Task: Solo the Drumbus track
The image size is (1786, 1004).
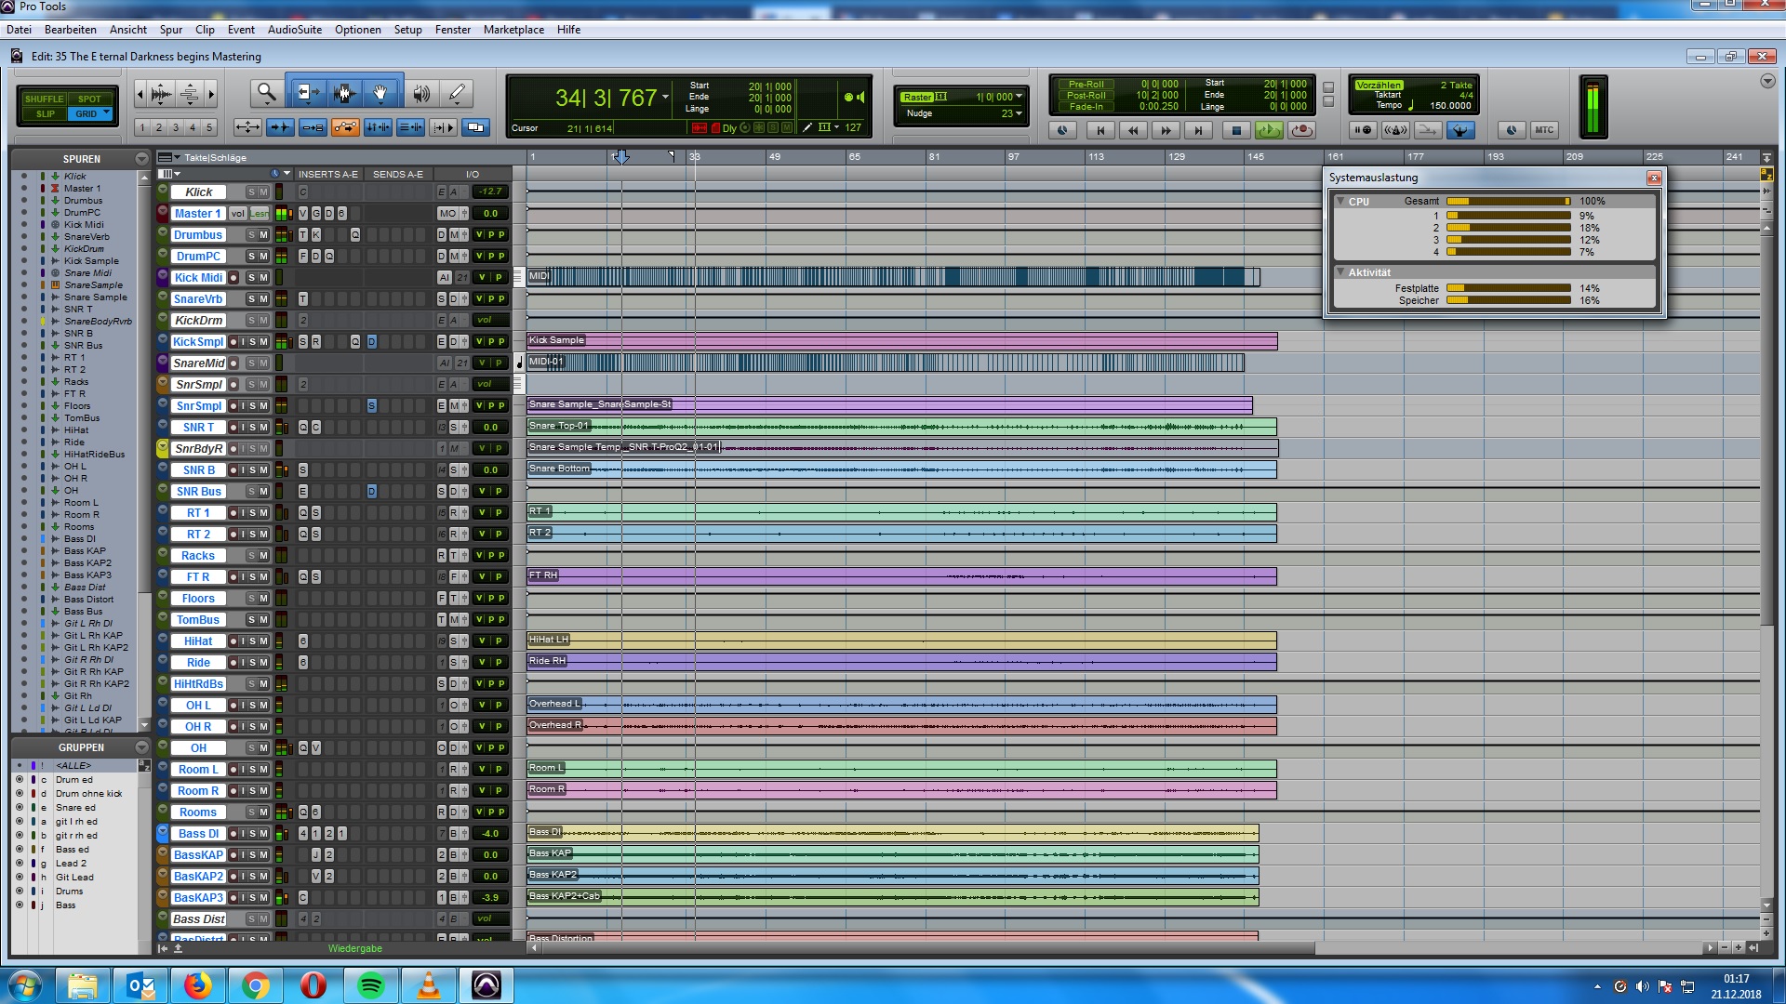Action: 251,235
